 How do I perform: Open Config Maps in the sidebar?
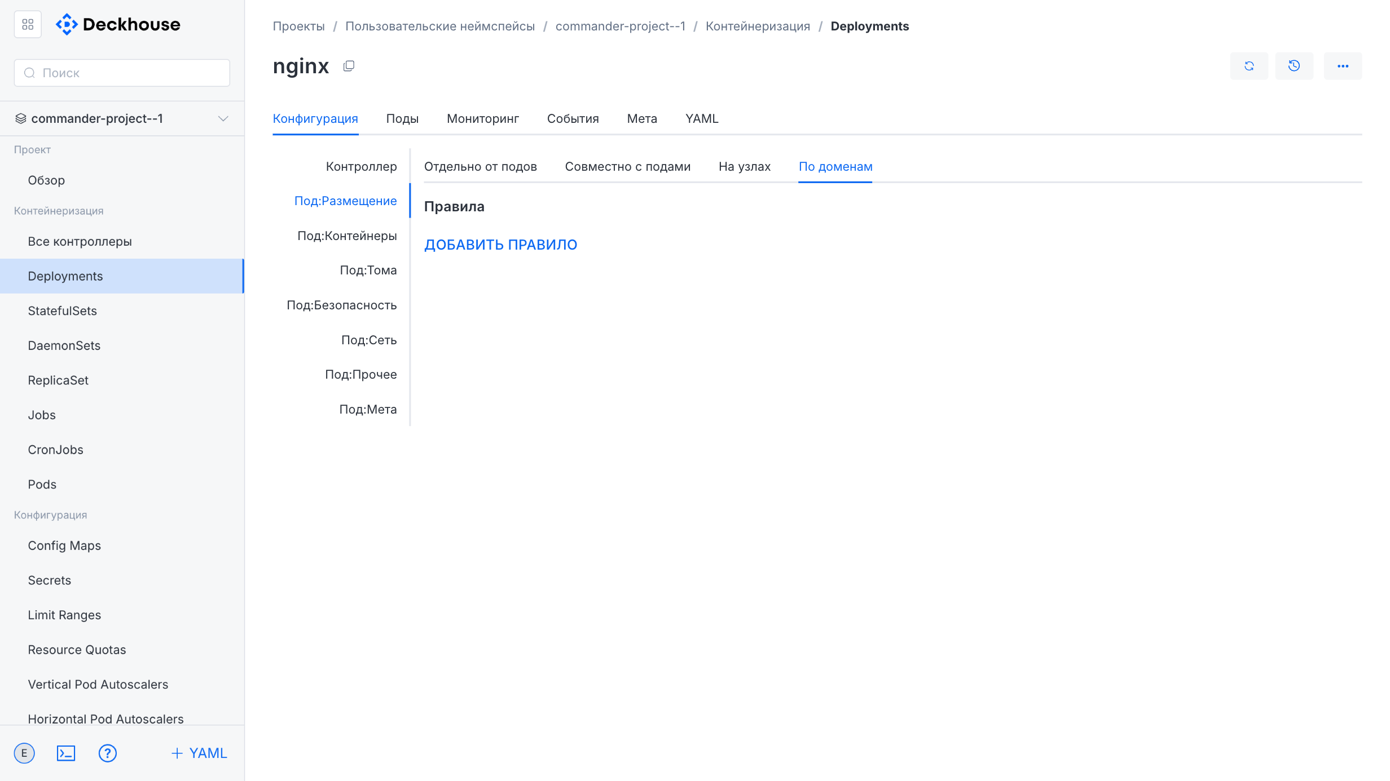click(122, 545)
